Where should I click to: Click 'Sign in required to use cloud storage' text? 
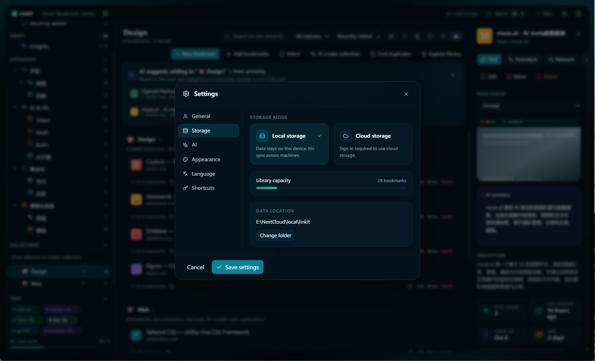point(369,152)
